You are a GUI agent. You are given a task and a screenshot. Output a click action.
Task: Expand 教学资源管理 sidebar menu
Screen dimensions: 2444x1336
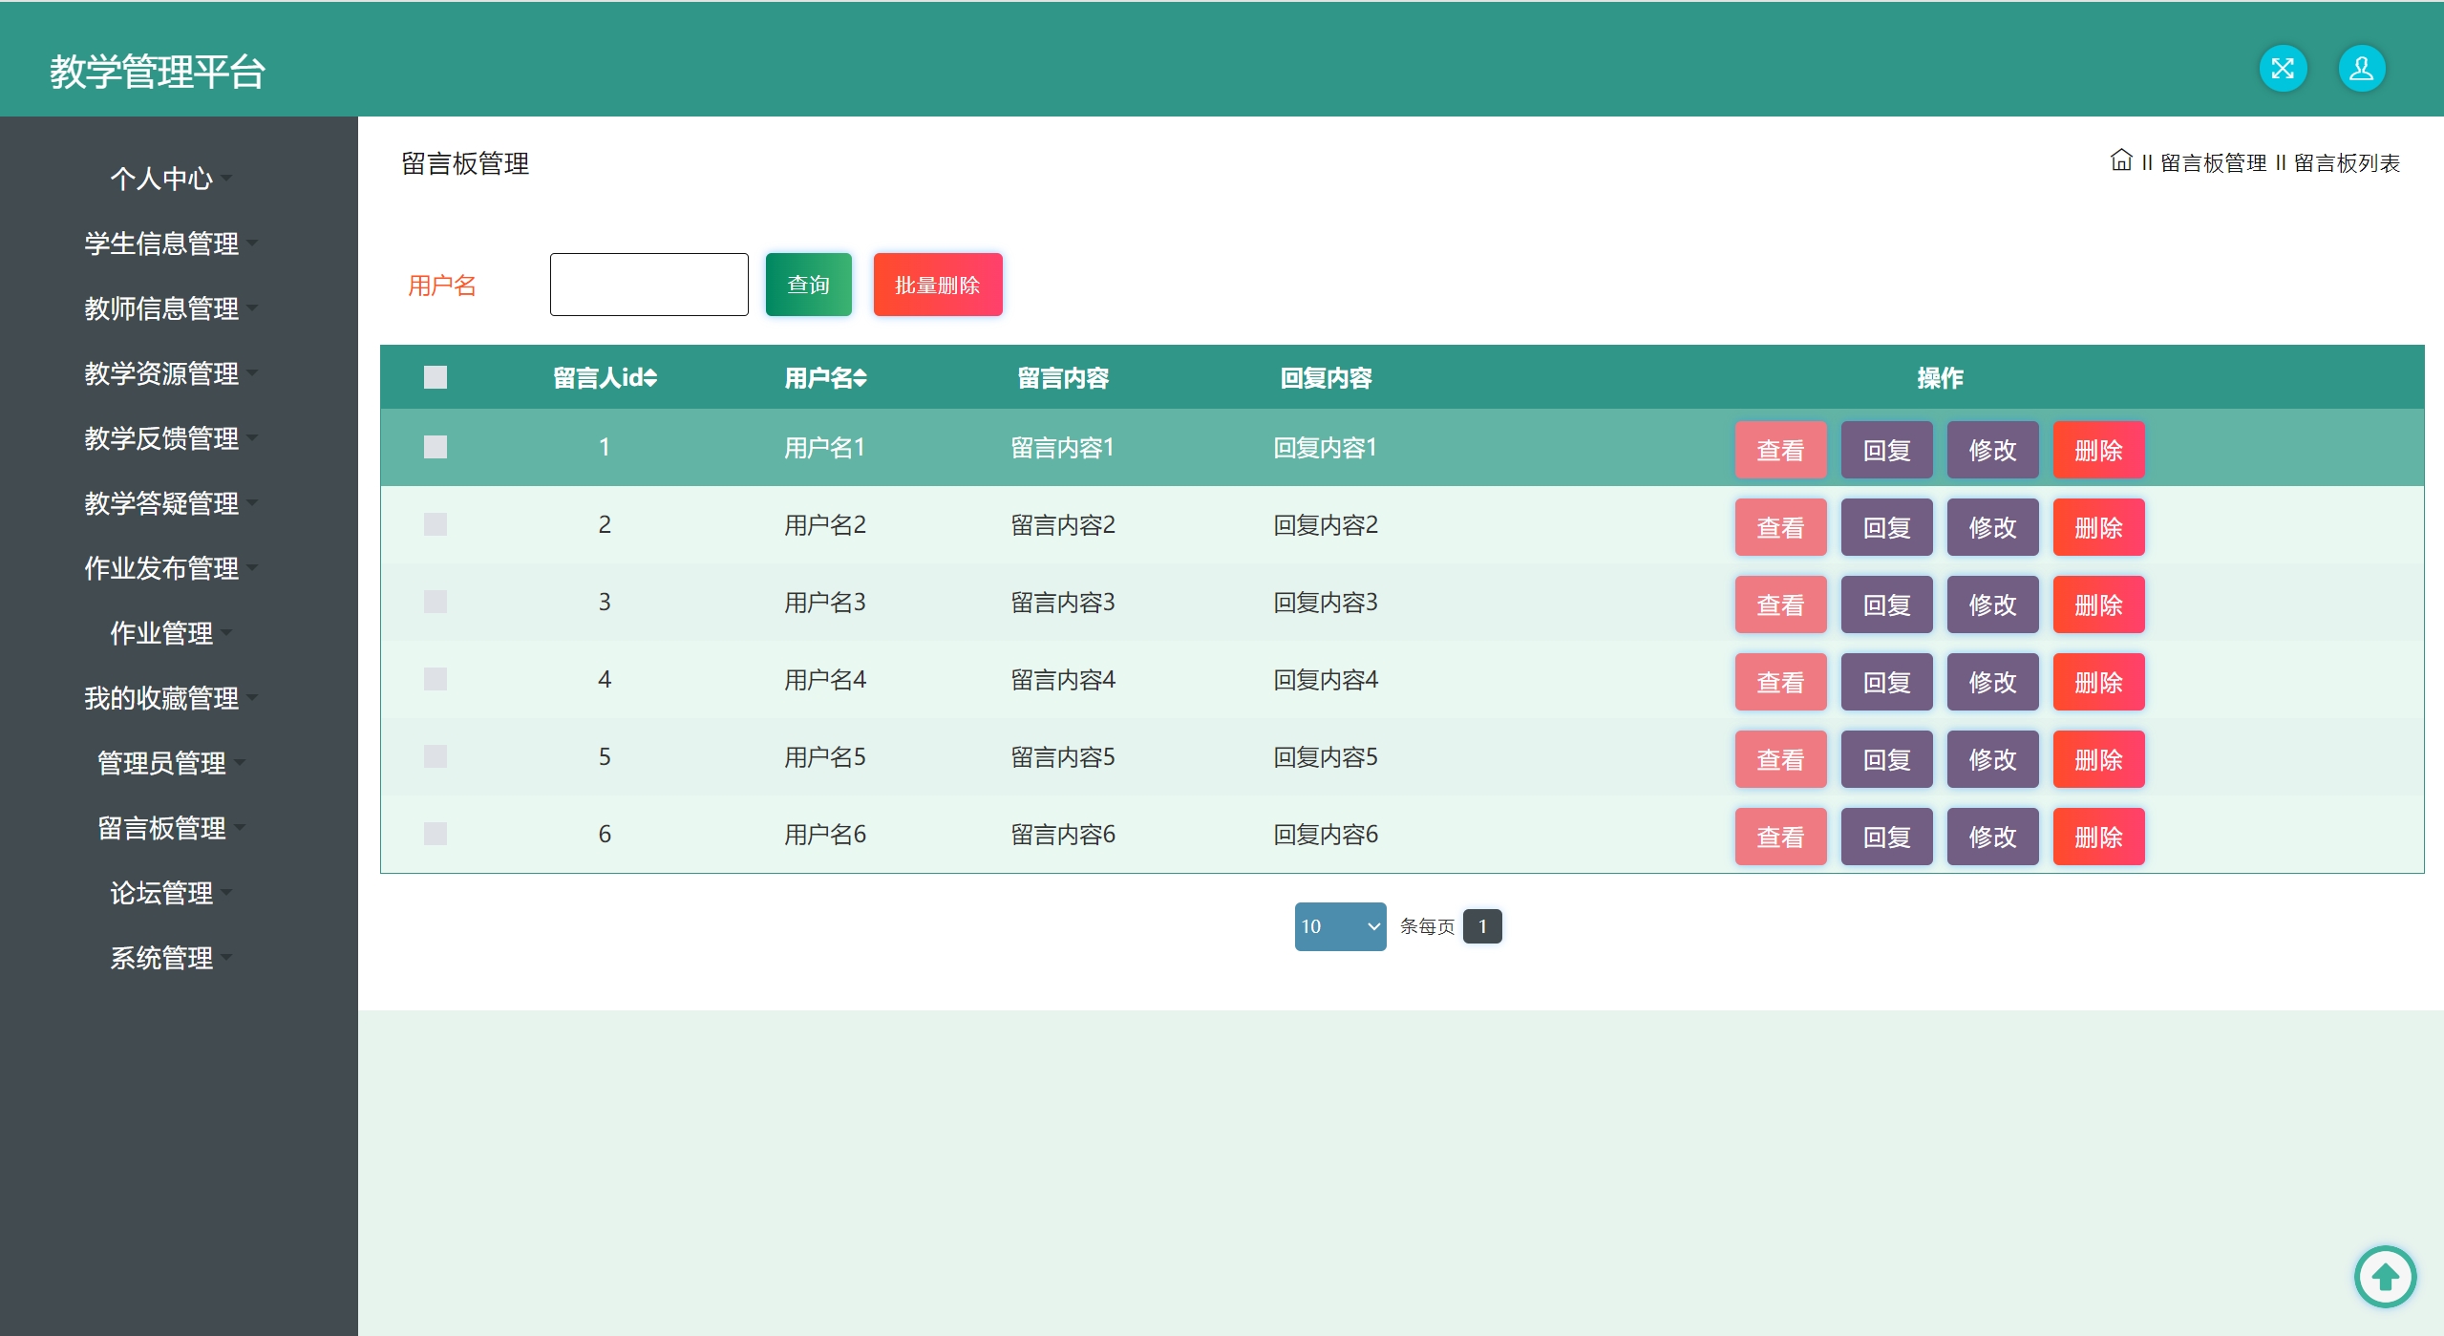(162, 373)
